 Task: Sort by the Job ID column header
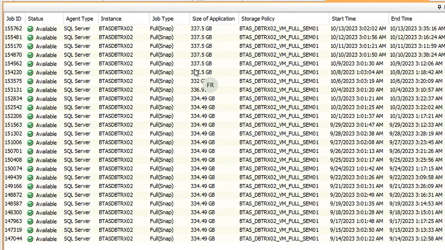click(x=14, y=19)
